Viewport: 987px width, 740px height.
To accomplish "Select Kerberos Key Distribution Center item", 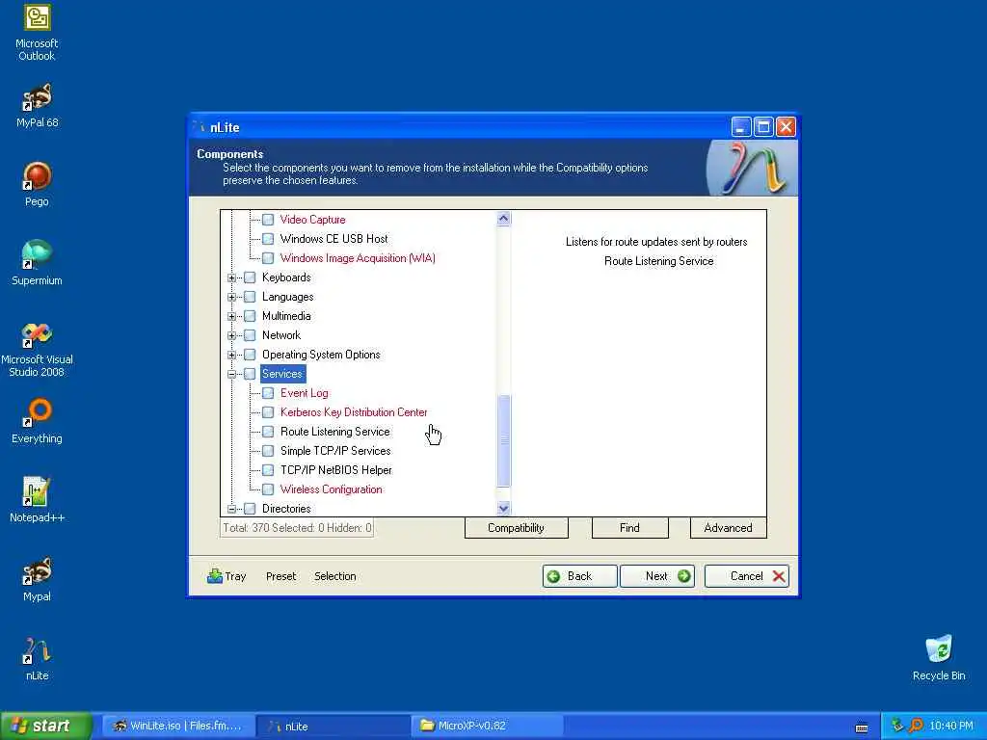I will 354,412.
